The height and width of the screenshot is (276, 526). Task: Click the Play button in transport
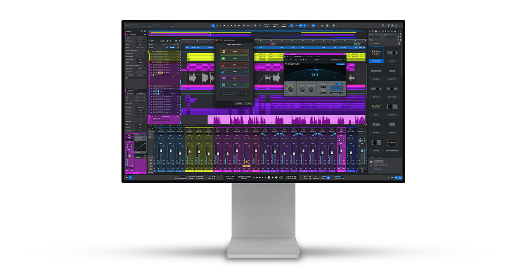273,177
